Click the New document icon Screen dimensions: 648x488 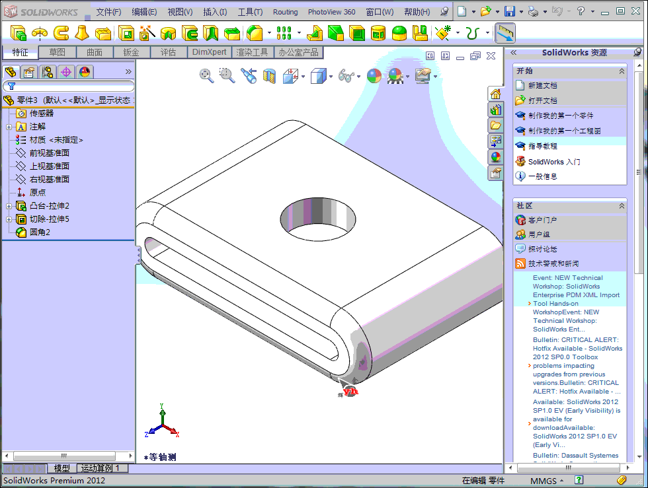[462, 12]
